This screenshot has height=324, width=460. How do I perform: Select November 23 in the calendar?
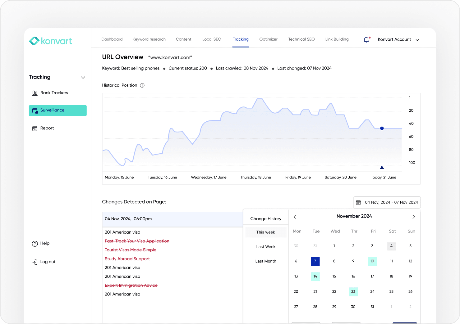353,291
